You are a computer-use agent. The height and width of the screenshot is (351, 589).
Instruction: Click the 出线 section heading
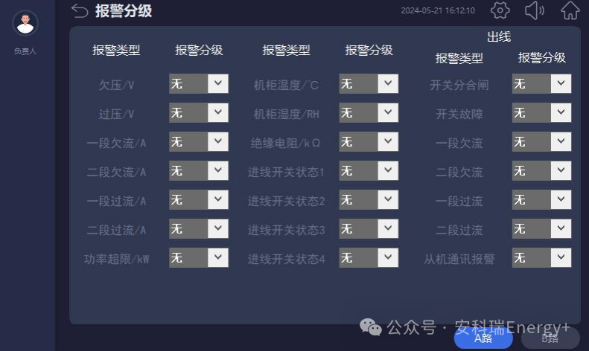pyautogui.click(x=499, y=36)
